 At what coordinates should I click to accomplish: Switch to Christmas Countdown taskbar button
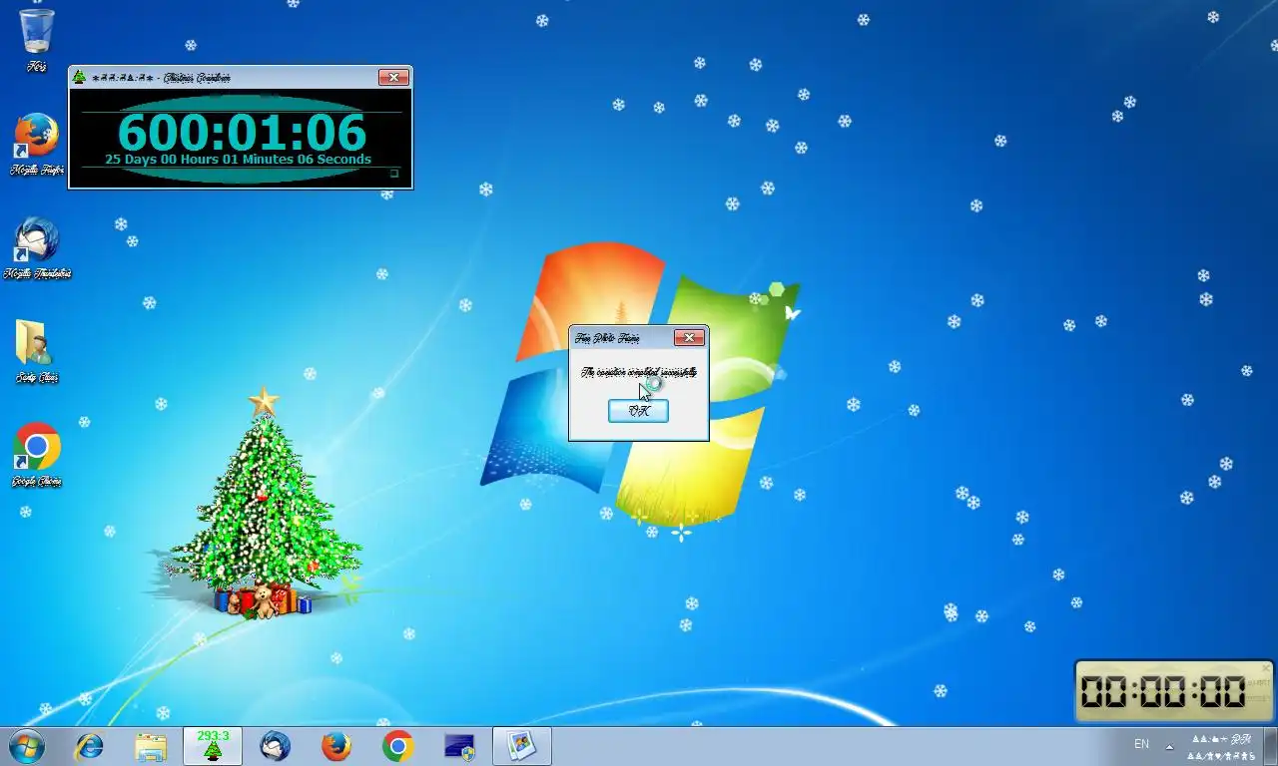click(x=213, y=746)
